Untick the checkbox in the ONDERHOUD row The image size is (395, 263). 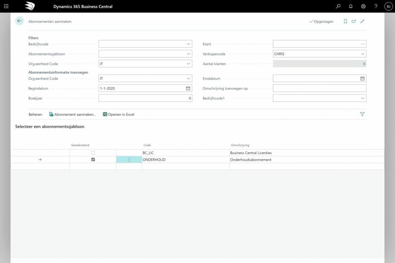coord(93,160)
